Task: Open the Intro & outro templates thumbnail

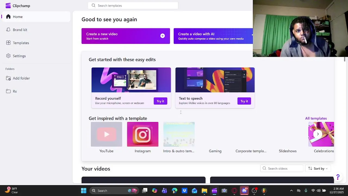Action: tap(179, 134)
